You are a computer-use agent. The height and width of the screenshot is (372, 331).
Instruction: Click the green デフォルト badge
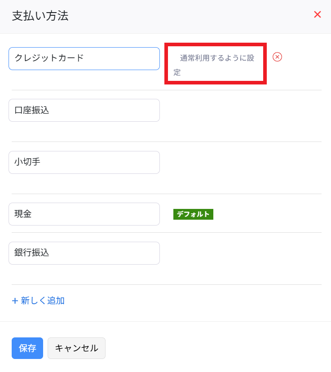click(x=193, y=214)
